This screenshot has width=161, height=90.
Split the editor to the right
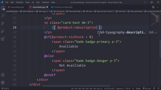pos(153,7)
